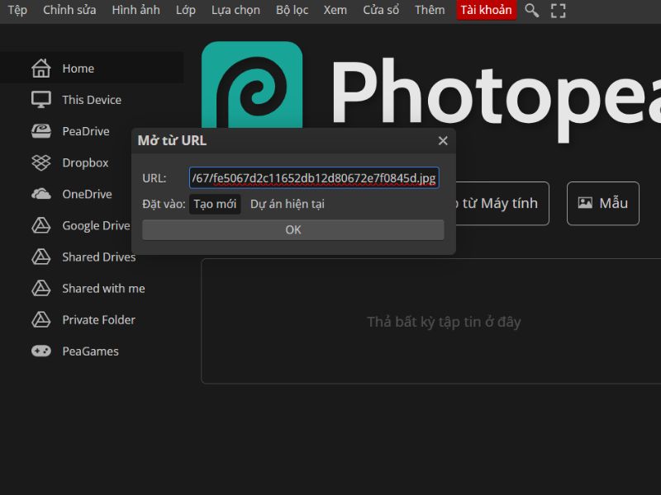
Task: Open the Lớp menu
Action: point(186,10)
